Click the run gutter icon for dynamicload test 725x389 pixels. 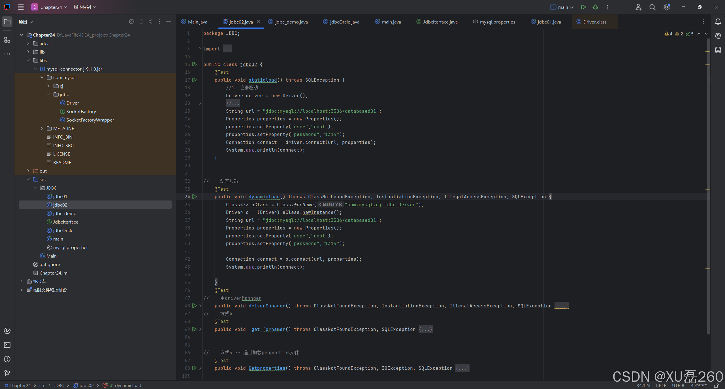195,196
